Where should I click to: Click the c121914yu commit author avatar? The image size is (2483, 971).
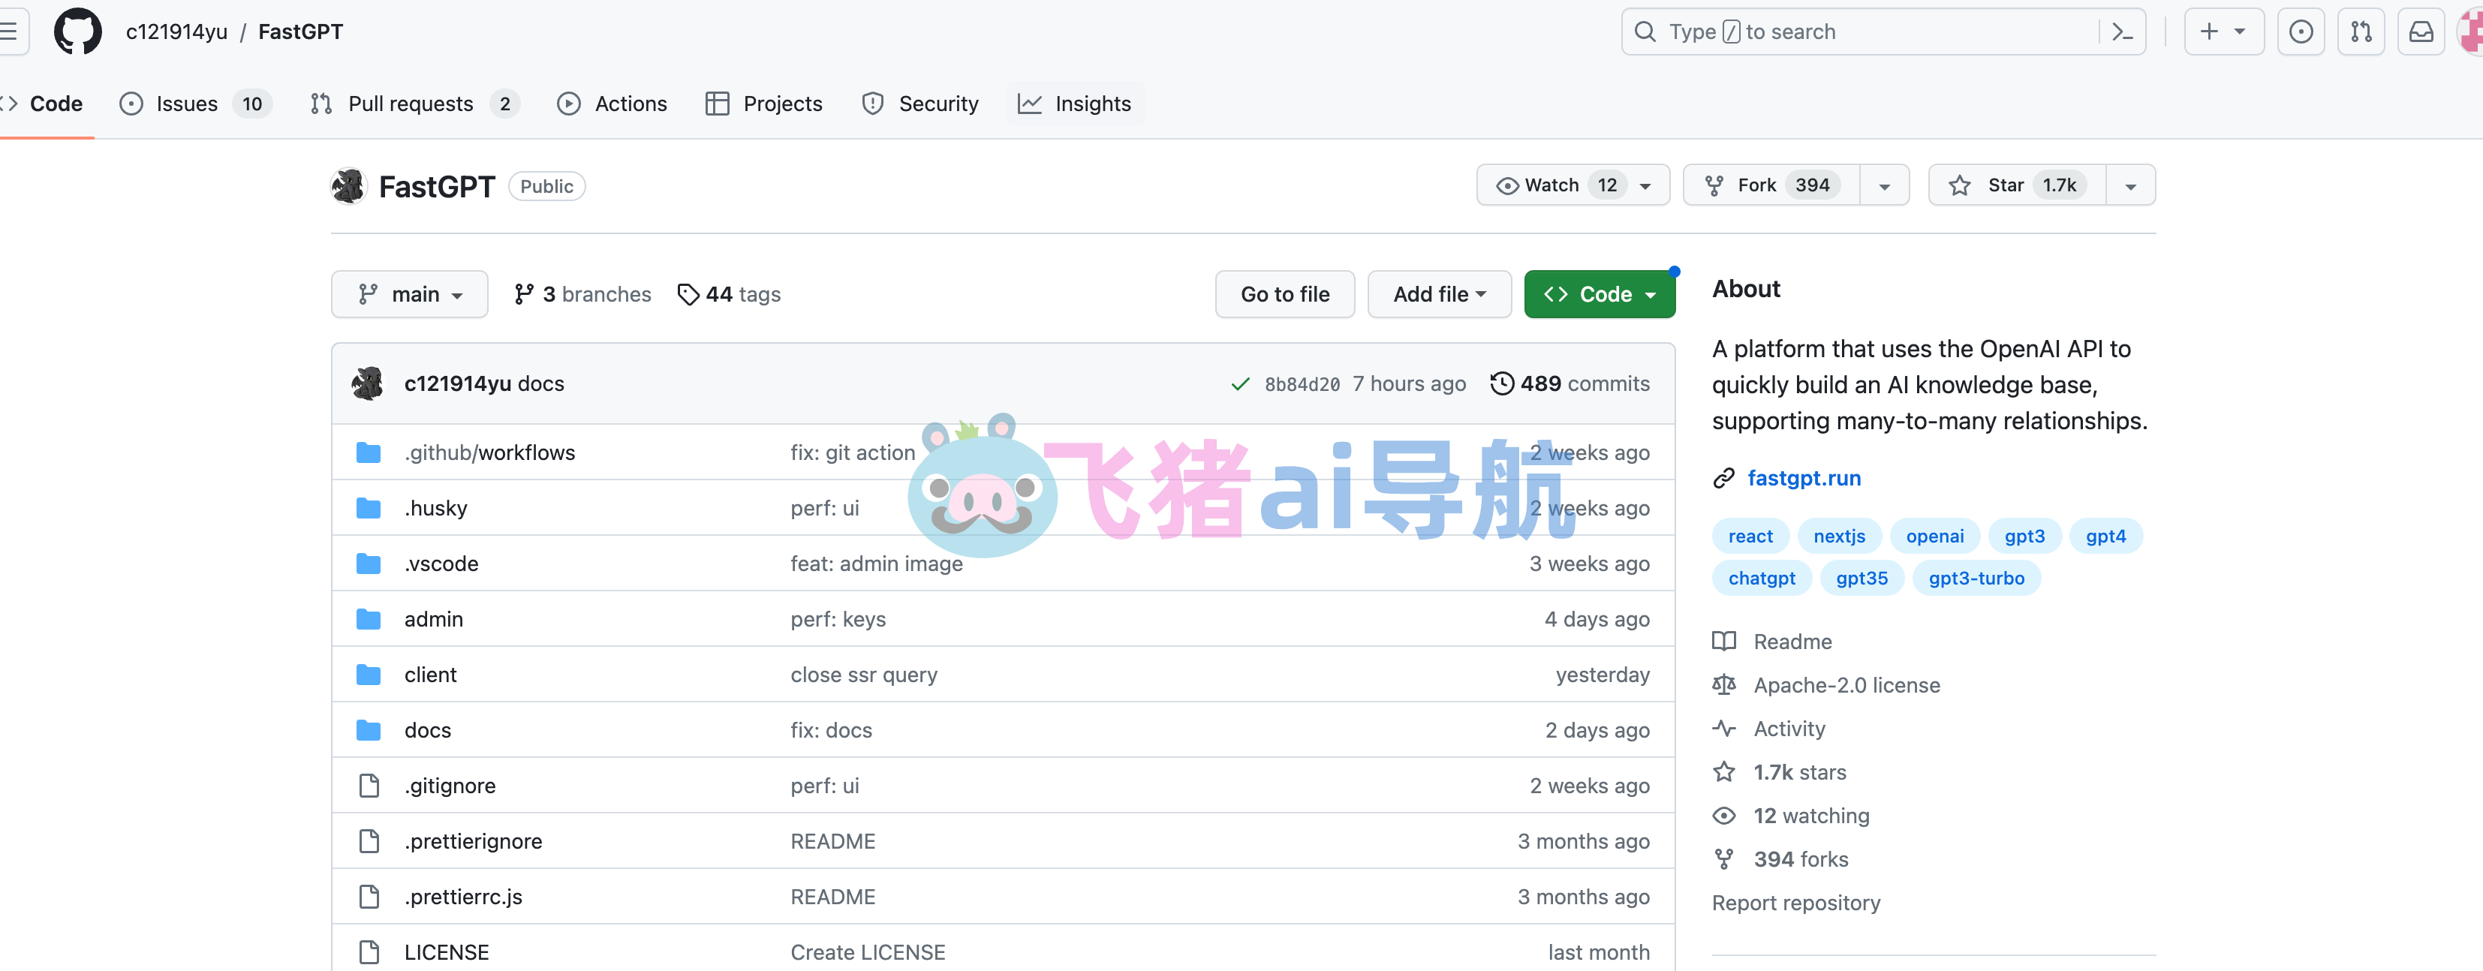pos(367,383)
